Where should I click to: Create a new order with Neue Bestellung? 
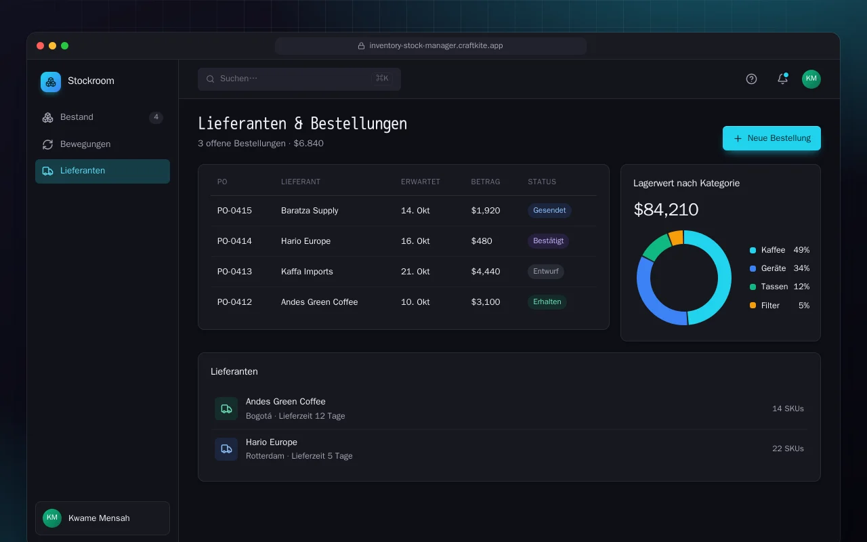pos(771,138)
